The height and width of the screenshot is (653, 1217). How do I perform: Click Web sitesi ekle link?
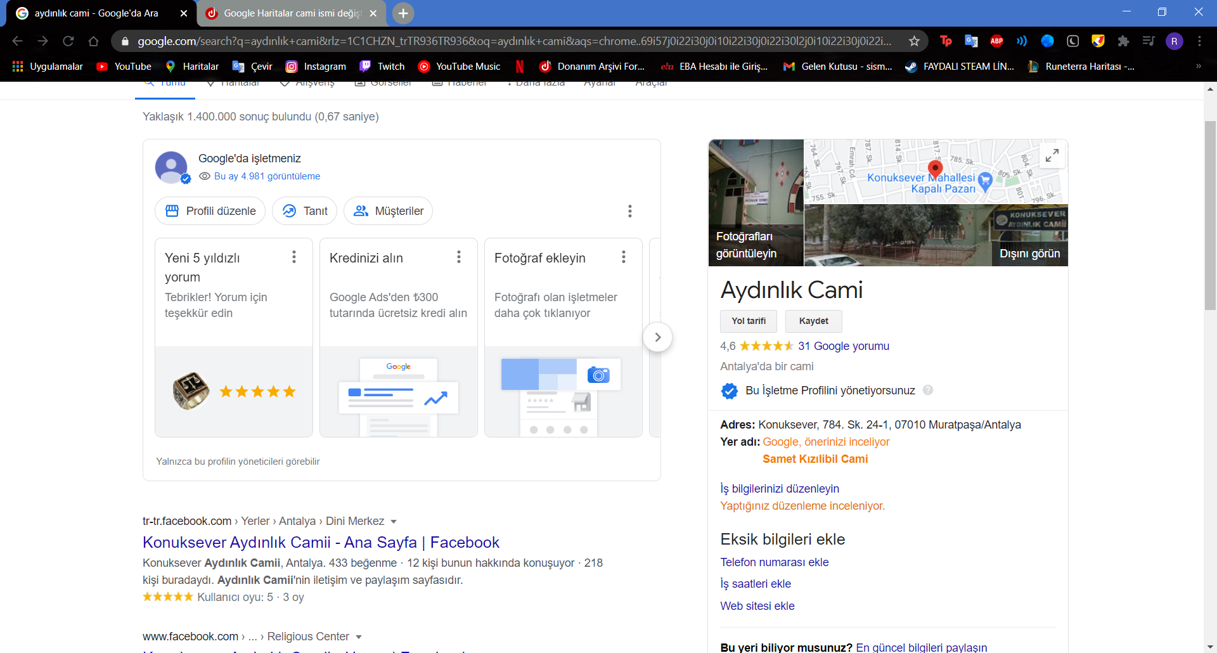[x=757, y=606]
